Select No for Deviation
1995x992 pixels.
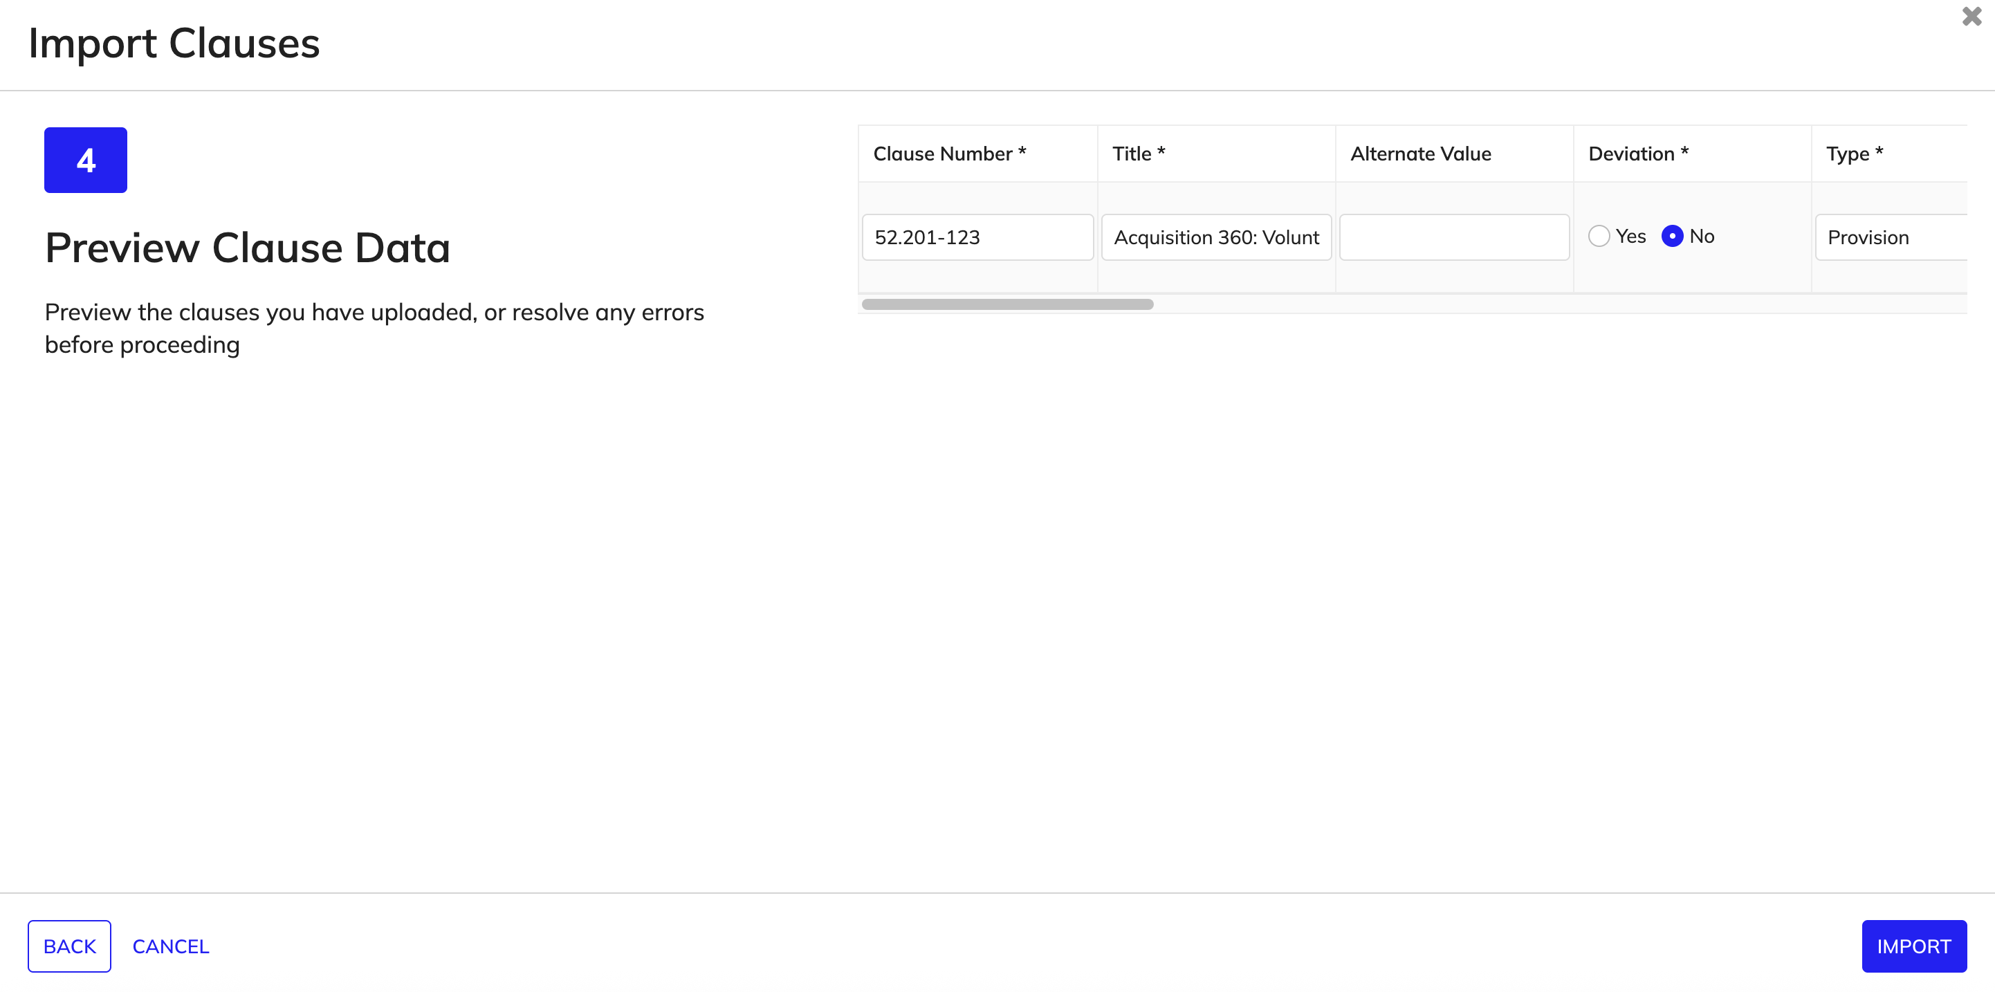pos(1672,236)
